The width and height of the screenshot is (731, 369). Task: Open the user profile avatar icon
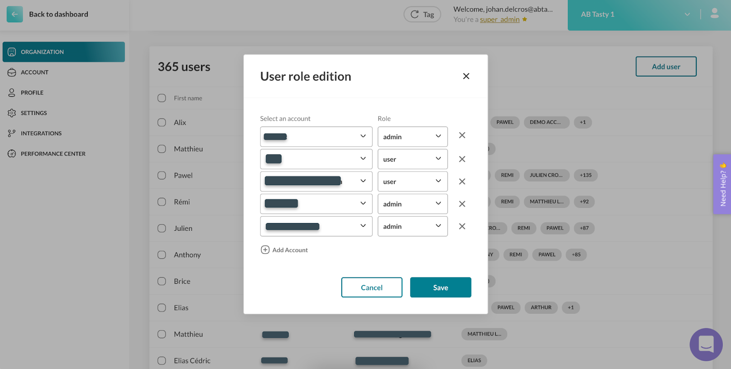coord(715,14)
